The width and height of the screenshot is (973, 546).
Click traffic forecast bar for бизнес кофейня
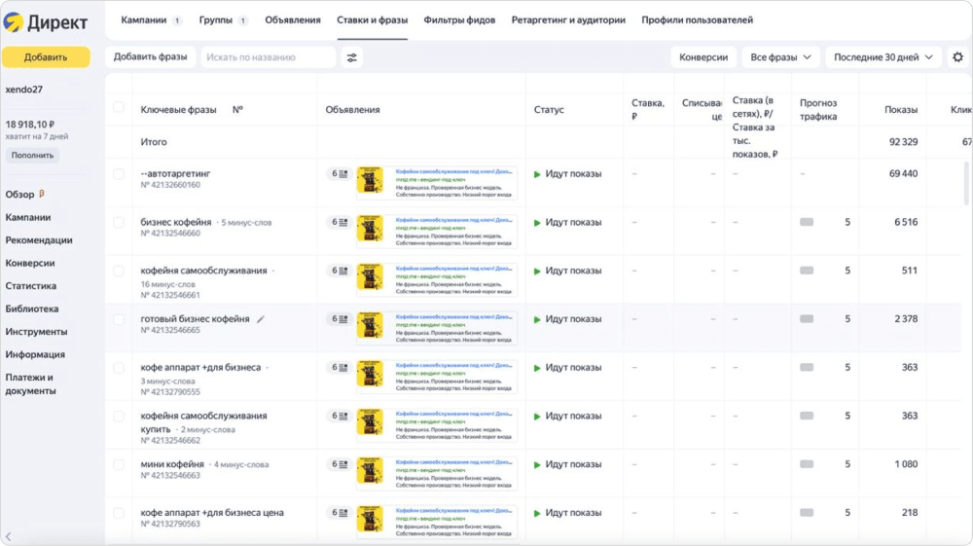point(807,223)
